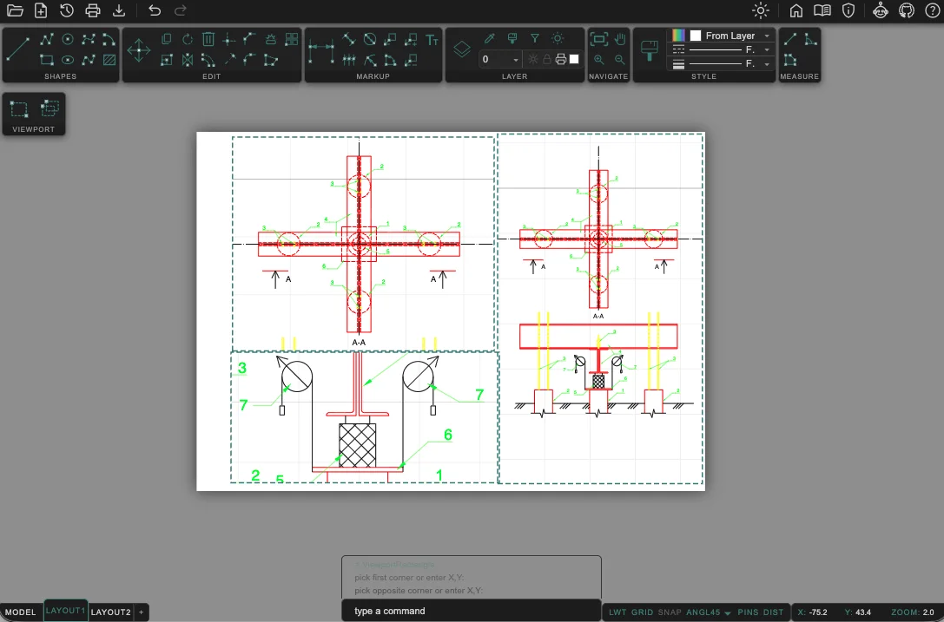Add a new layout with plus tab
This screenshot has width=944, height=622.
point(141,612)
